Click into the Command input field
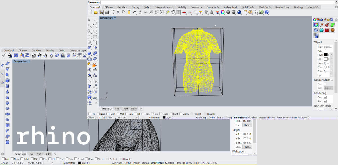This screenshot has width=338, height=165. point(217,2)
